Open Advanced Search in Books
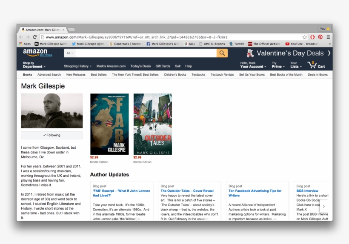The height and width of the screenshot is (244, 349). pyautogui.click(x=49, y=75)
